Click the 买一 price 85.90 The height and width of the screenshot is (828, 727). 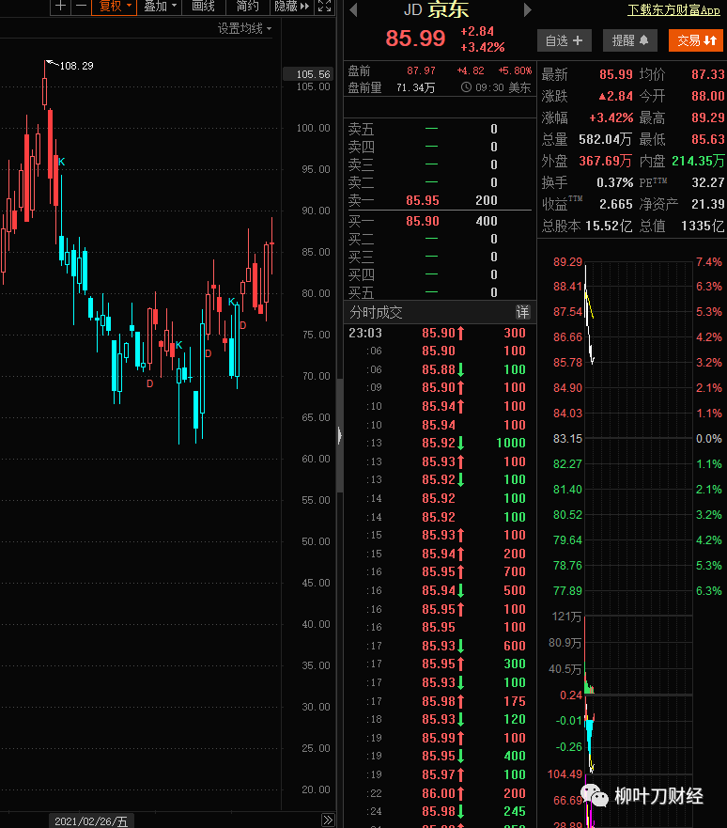(x=423, y=221)
